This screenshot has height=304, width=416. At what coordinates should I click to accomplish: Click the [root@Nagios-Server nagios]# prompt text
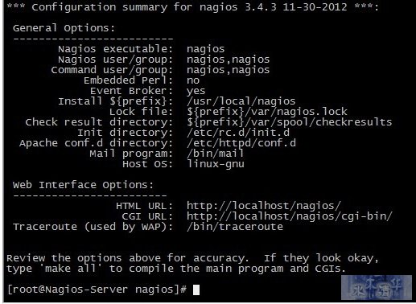click(97, 290)
